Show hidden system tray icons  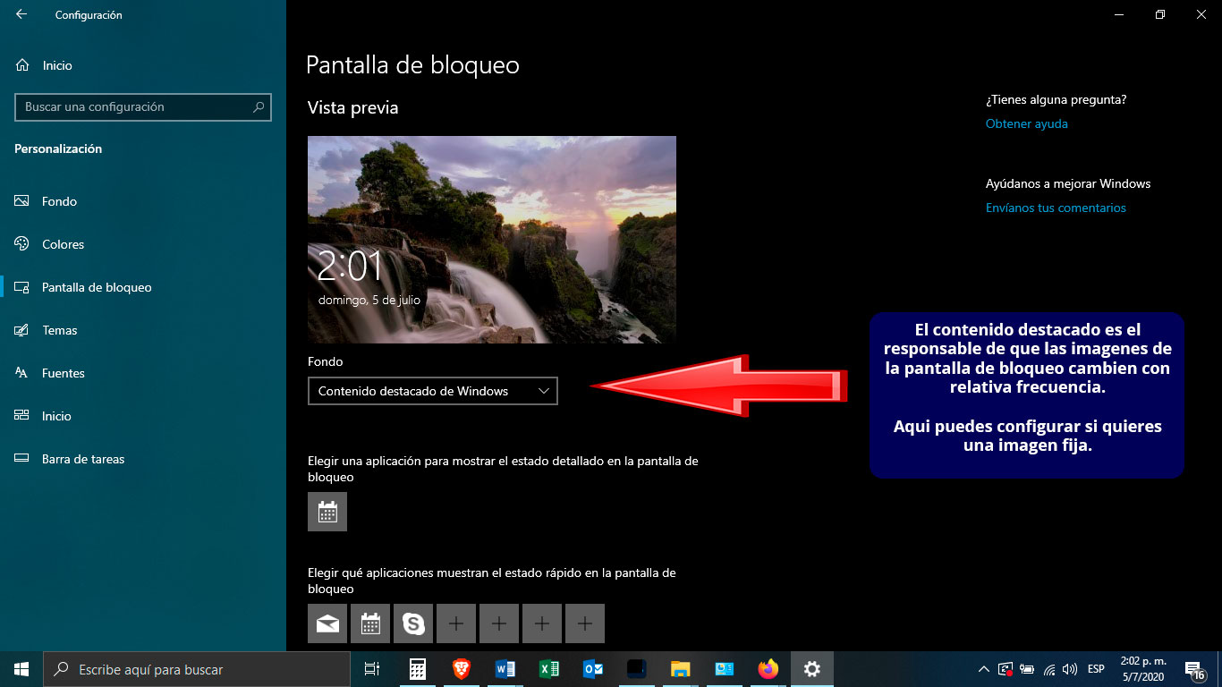983,669
